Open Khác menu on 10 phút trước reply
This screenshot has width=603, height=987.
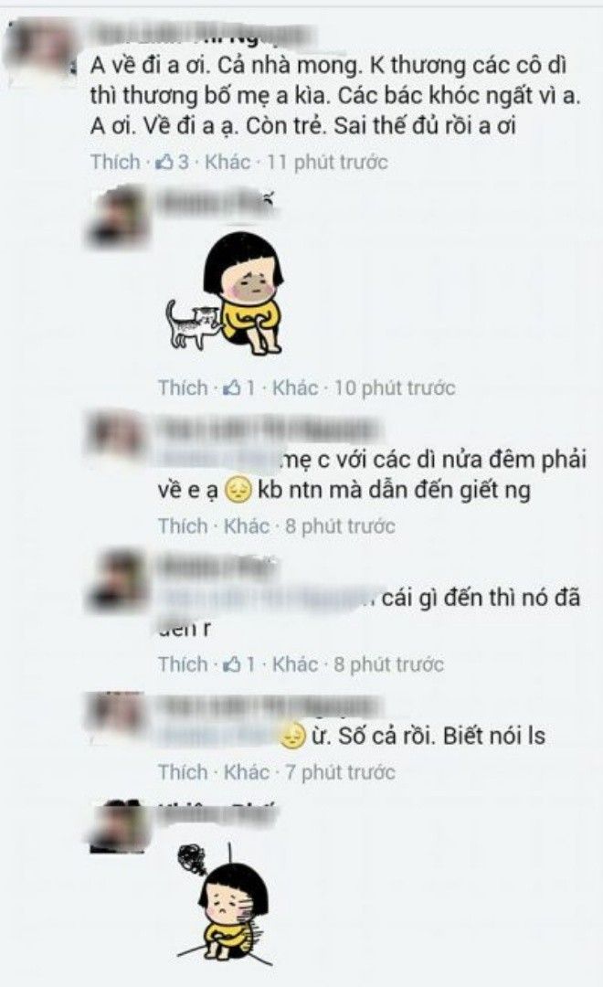tap(294, 388)
